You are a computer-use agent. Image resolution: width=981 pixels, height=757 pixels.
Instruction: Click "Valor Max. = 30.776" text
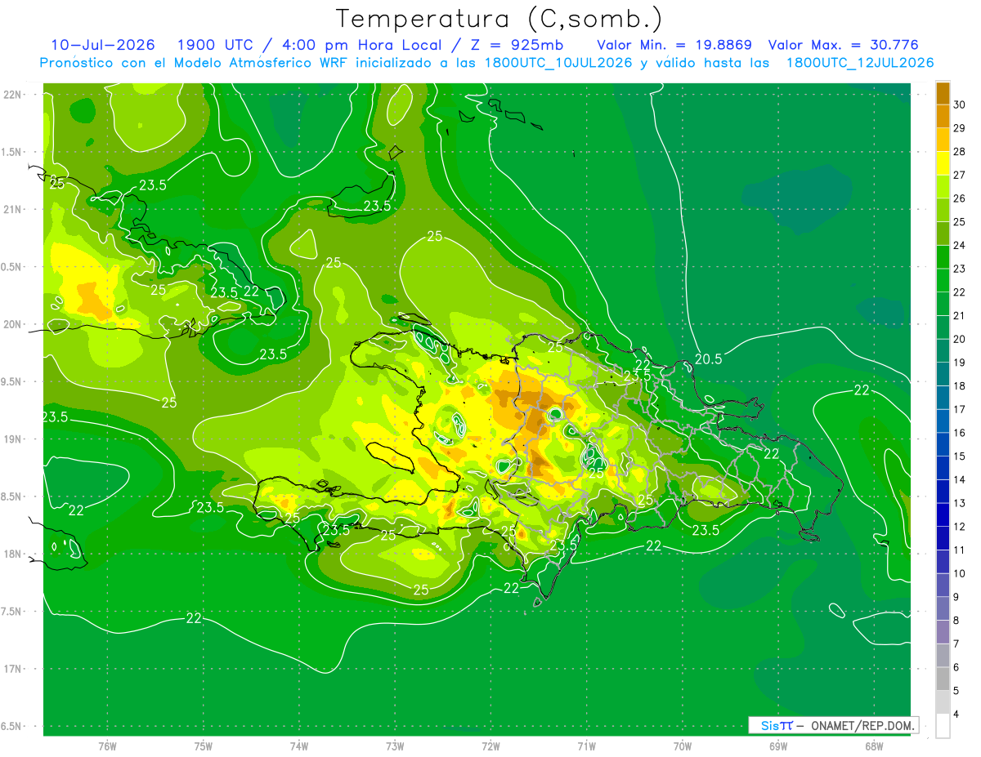(x=844, y=45)
